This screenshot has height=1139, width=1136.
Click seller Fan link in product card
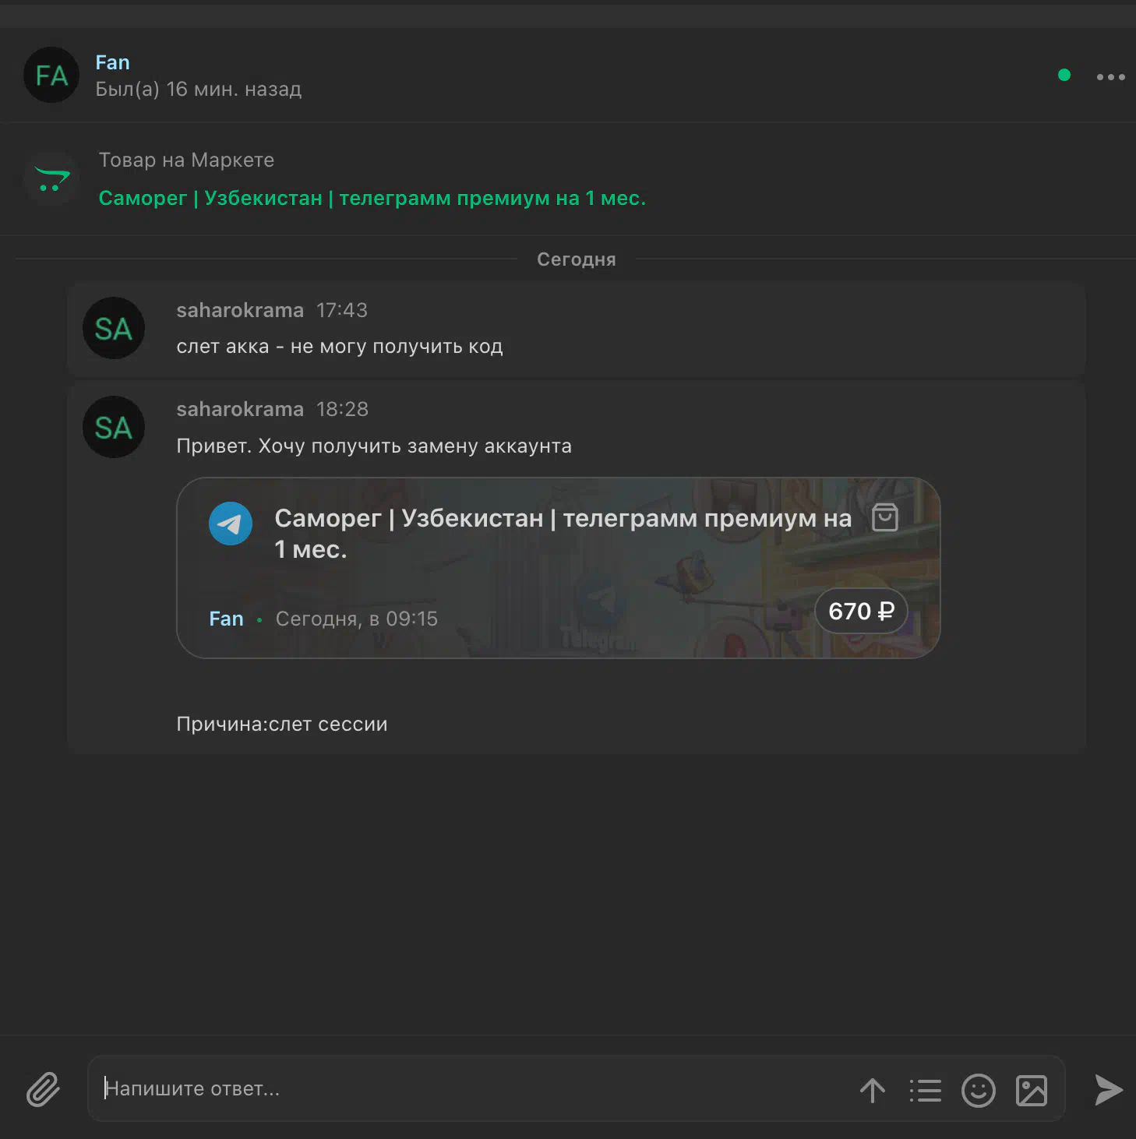click(227, 619)
